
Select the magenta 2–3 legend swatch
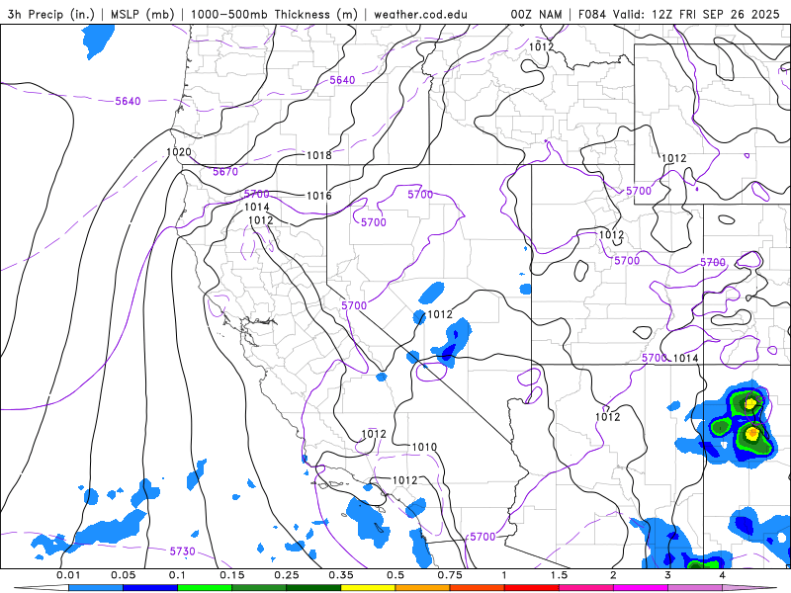click(641, 588)
